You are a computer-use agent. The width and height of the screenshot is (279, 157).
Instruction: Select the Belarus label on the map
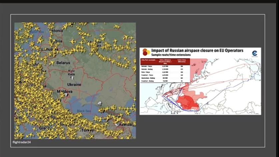click(63, 62)
